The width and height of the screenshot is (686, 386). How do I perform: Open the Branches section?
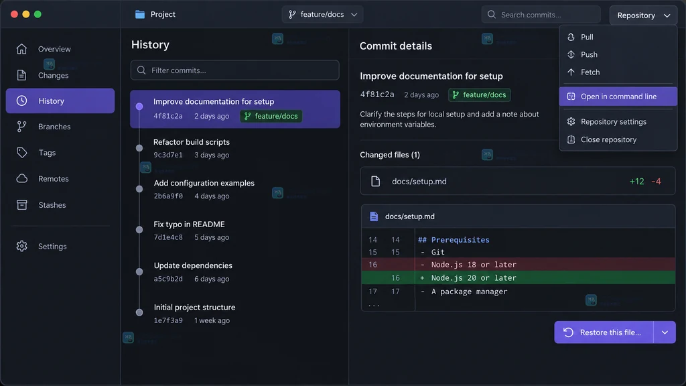coord(60,127)
